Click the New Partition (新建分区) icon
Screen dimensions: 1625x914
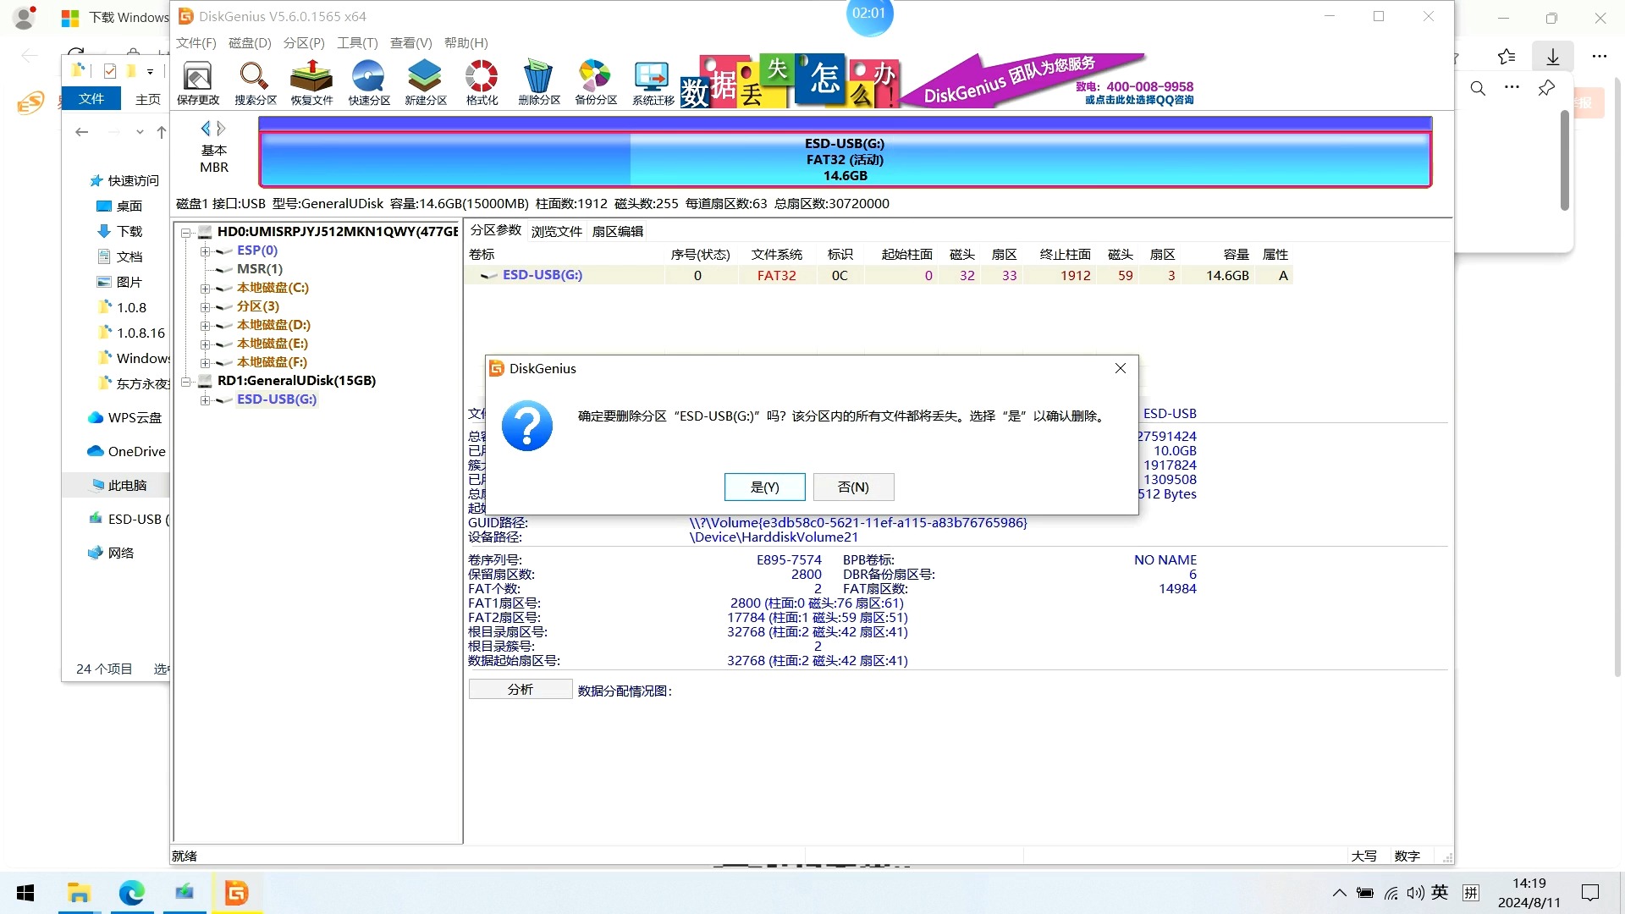(425, 82)
